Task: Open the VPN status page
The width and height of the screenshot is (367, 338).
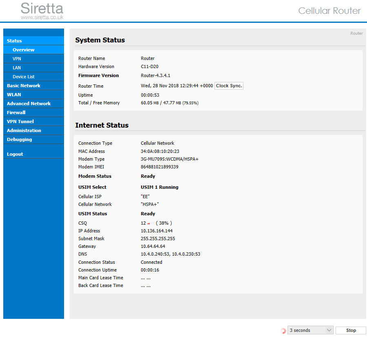Action: [33, 59]
